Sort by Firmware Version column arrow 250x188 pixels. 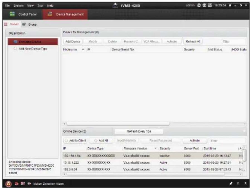click(x=155, y=149)
